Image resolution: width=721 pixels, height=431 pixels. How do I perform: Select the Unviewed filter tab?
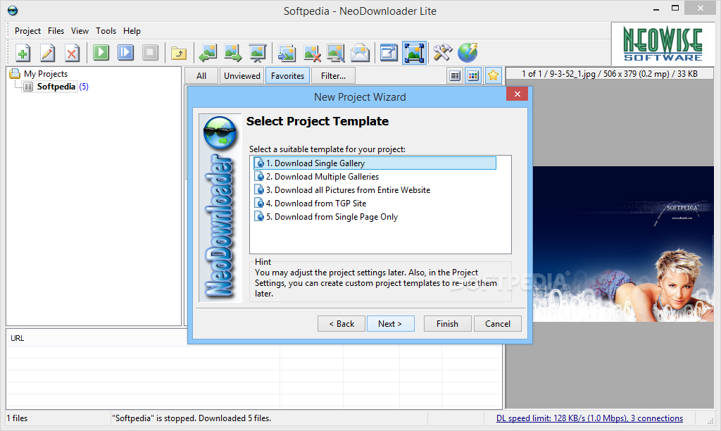coord(242,76)
